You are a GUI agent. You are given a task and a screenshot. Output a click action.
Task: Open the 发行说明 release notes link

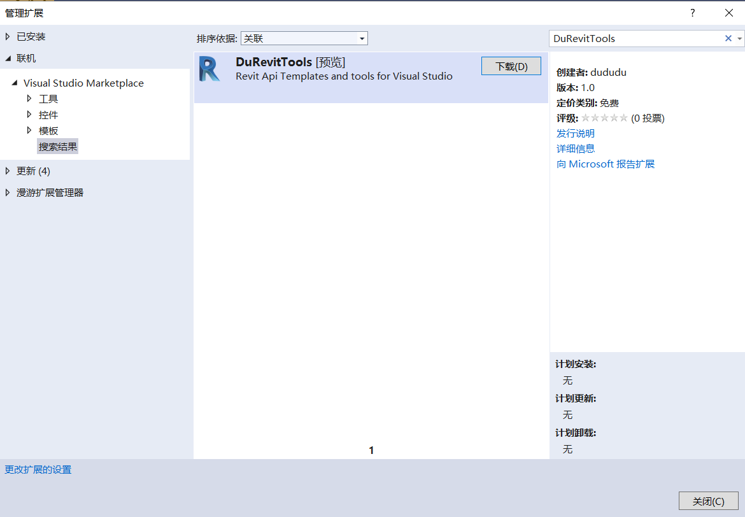(x=576, y=134)
